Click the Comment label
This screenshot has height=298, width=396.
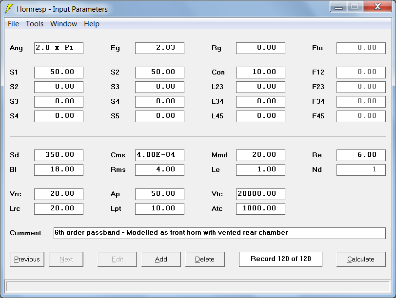click(x=25, y=233)
